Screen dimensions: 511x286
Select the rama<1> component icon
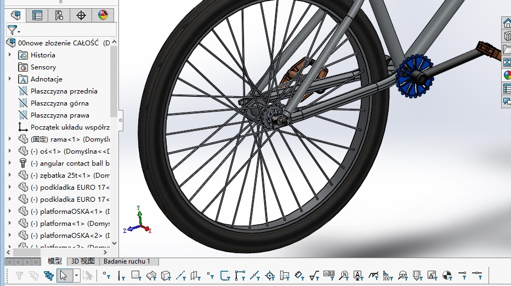point(23,139)
